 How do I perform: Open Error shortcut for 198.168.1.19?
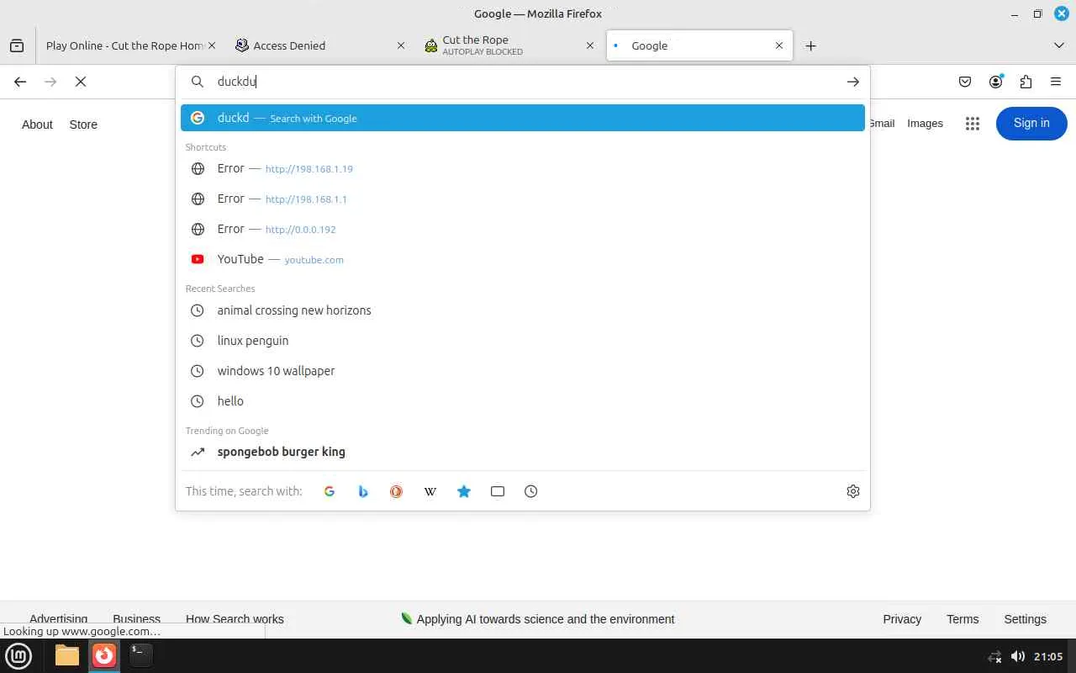(x=523, y=168)
